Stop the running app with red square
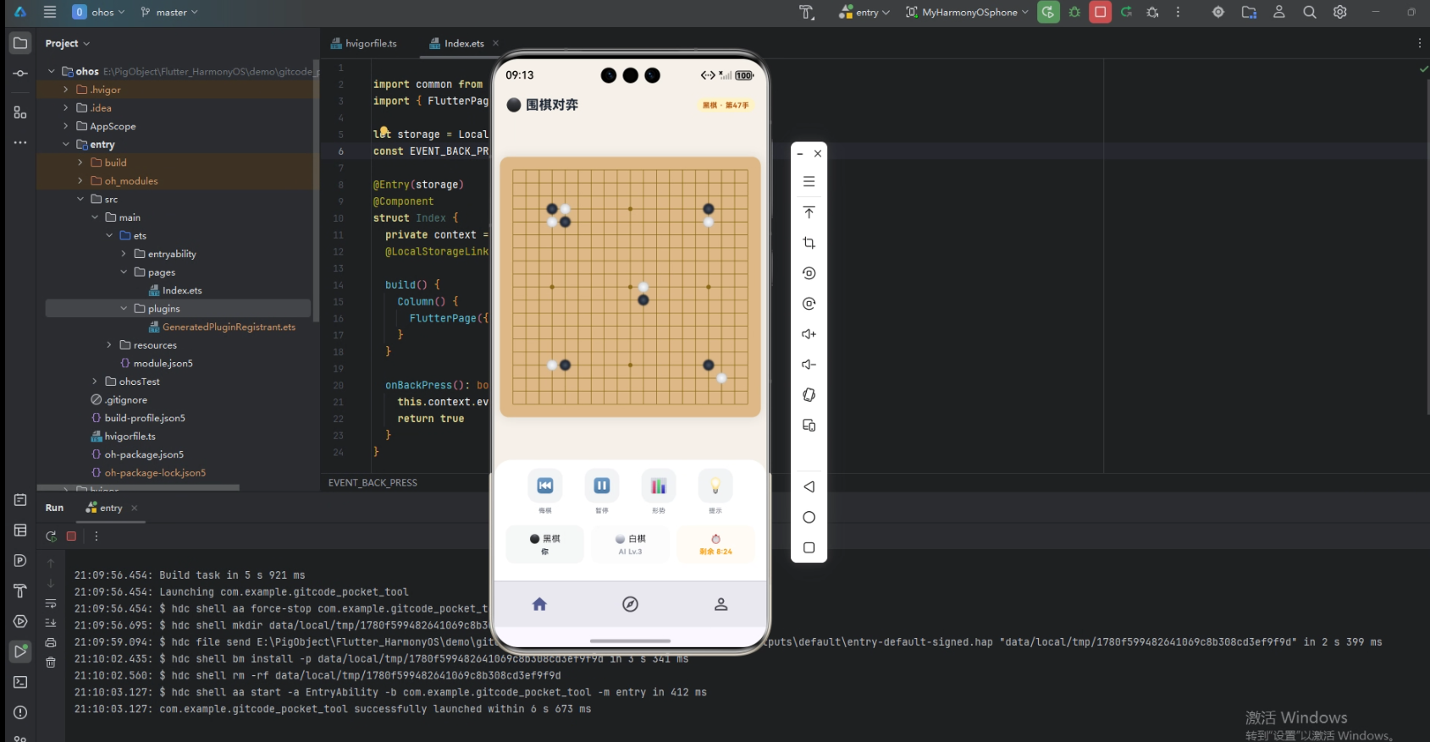Screen dimensions: 1430x742 pyautogui.click(x=1100, y=12)
